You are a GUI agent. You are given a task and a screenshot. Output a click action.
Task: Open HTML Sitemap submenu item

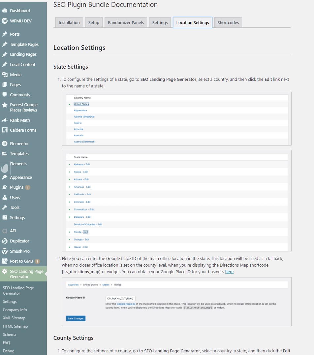tap(15, 326)
